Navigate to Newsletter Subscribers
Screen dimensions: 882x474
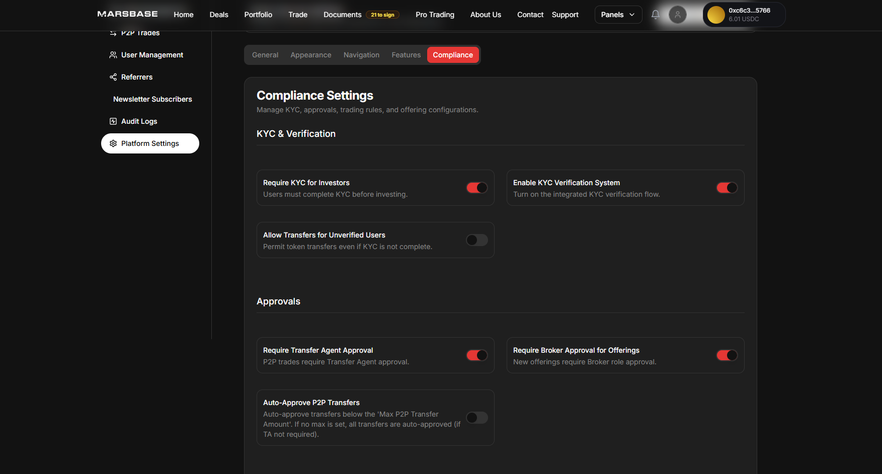coord(152,99)
